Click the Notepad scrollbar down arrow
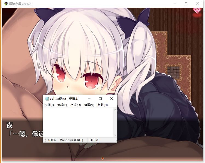The height and width of the screenshot is (163, 205). click(x=115, y=135)
